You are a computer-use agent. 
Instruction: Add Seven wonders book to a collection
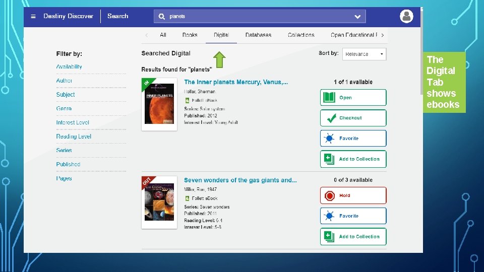(x=353, y=237)
